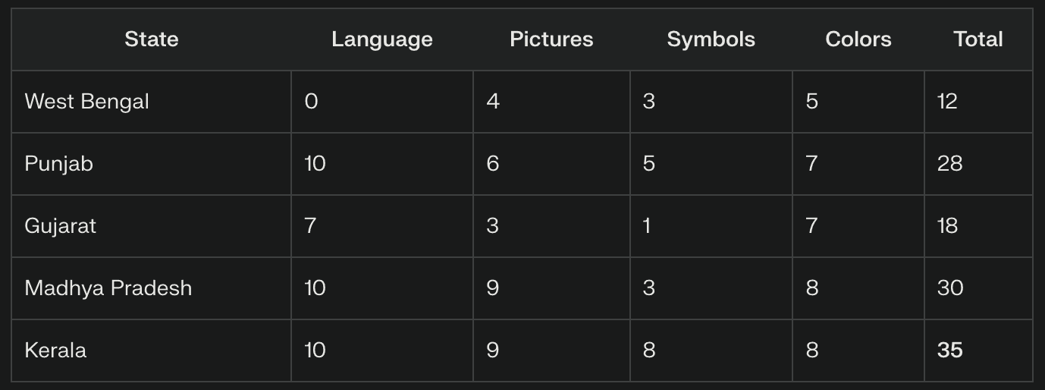Screen dimensions: 1045x390
Task: Click Punjab's total value 28
Action: tap(949, 164)
